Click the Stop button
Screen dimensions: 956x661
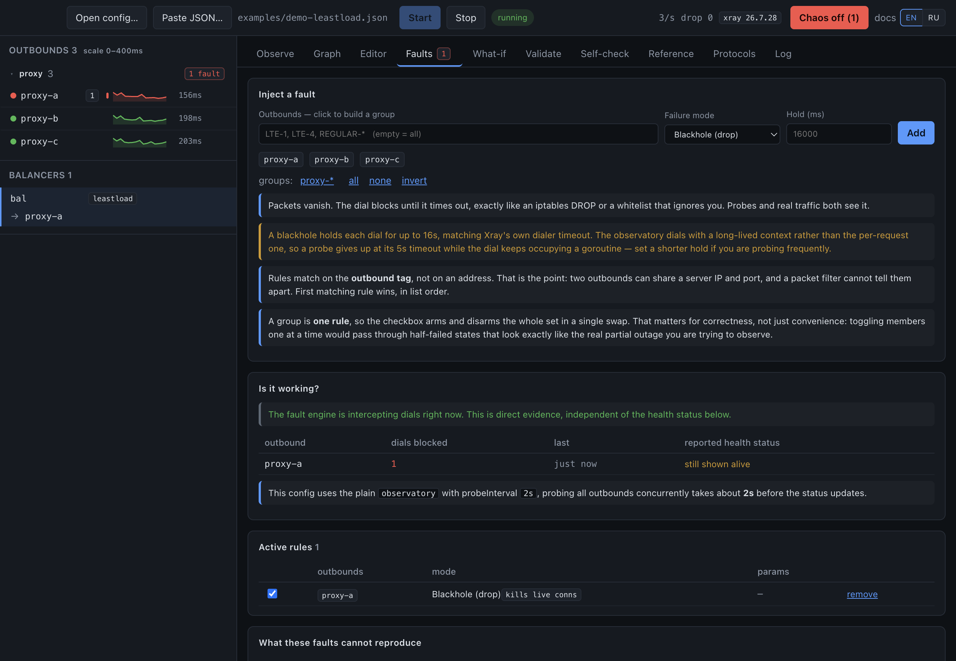465,18
